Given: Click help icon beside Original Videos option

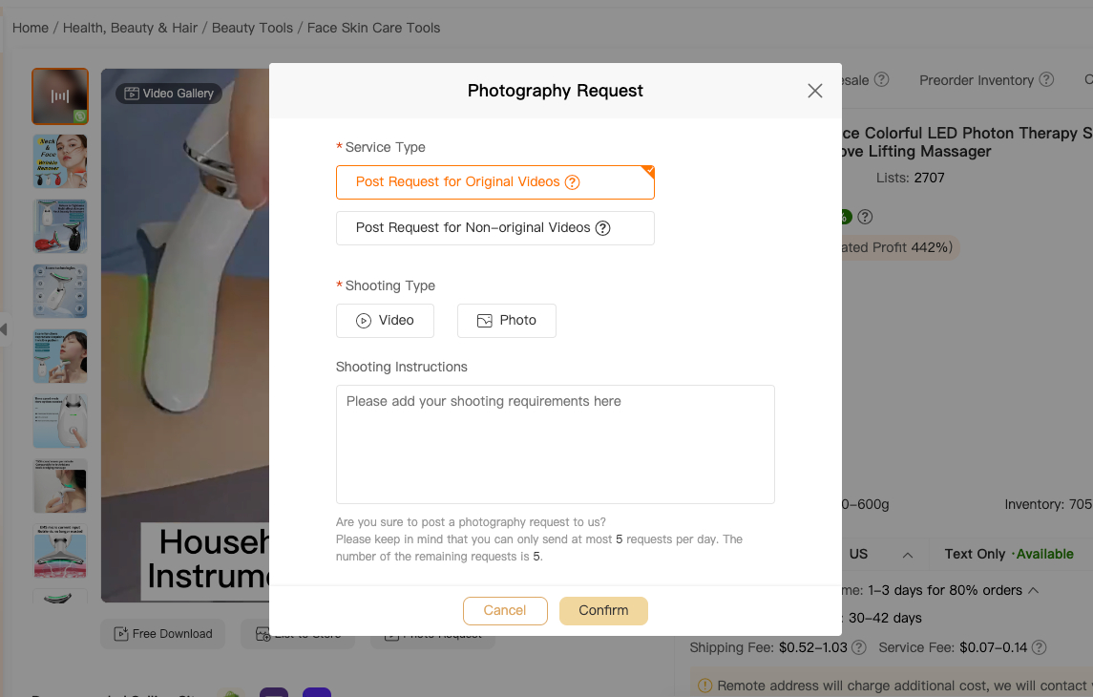Looking at the screenshot, I should pyautogui.click(x=573, y=182).
